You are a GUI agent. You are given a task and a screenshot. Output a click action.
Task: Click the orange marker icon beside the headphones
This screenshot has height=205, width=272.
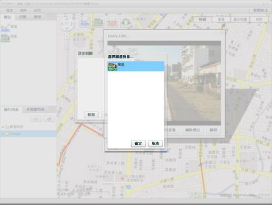(x=112, y=22)
